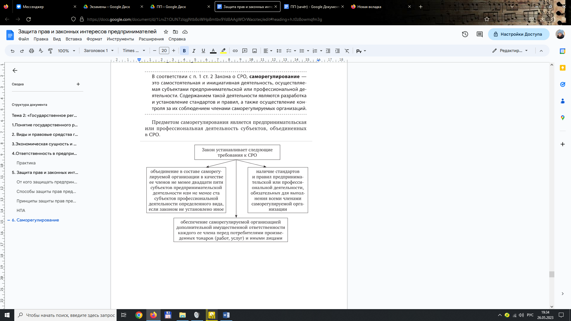Close document outline with back arrow
Image resolution: width=571 pixels, height=321 pixels.
click(x=15, y=70)
